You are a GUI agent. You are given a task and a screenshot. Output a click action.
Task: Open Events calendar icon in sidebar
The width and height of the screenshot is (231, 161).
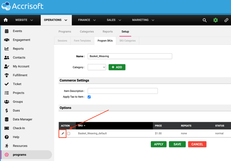click(7, 31)
